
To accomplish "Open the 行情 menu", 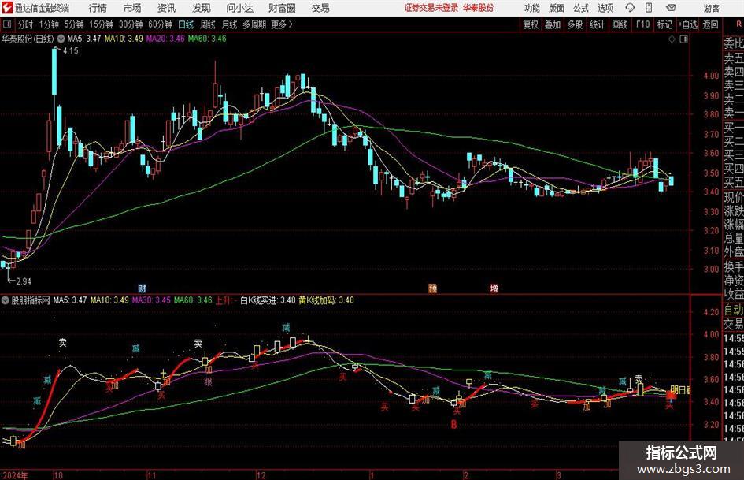I will click(x=98, y=8).
